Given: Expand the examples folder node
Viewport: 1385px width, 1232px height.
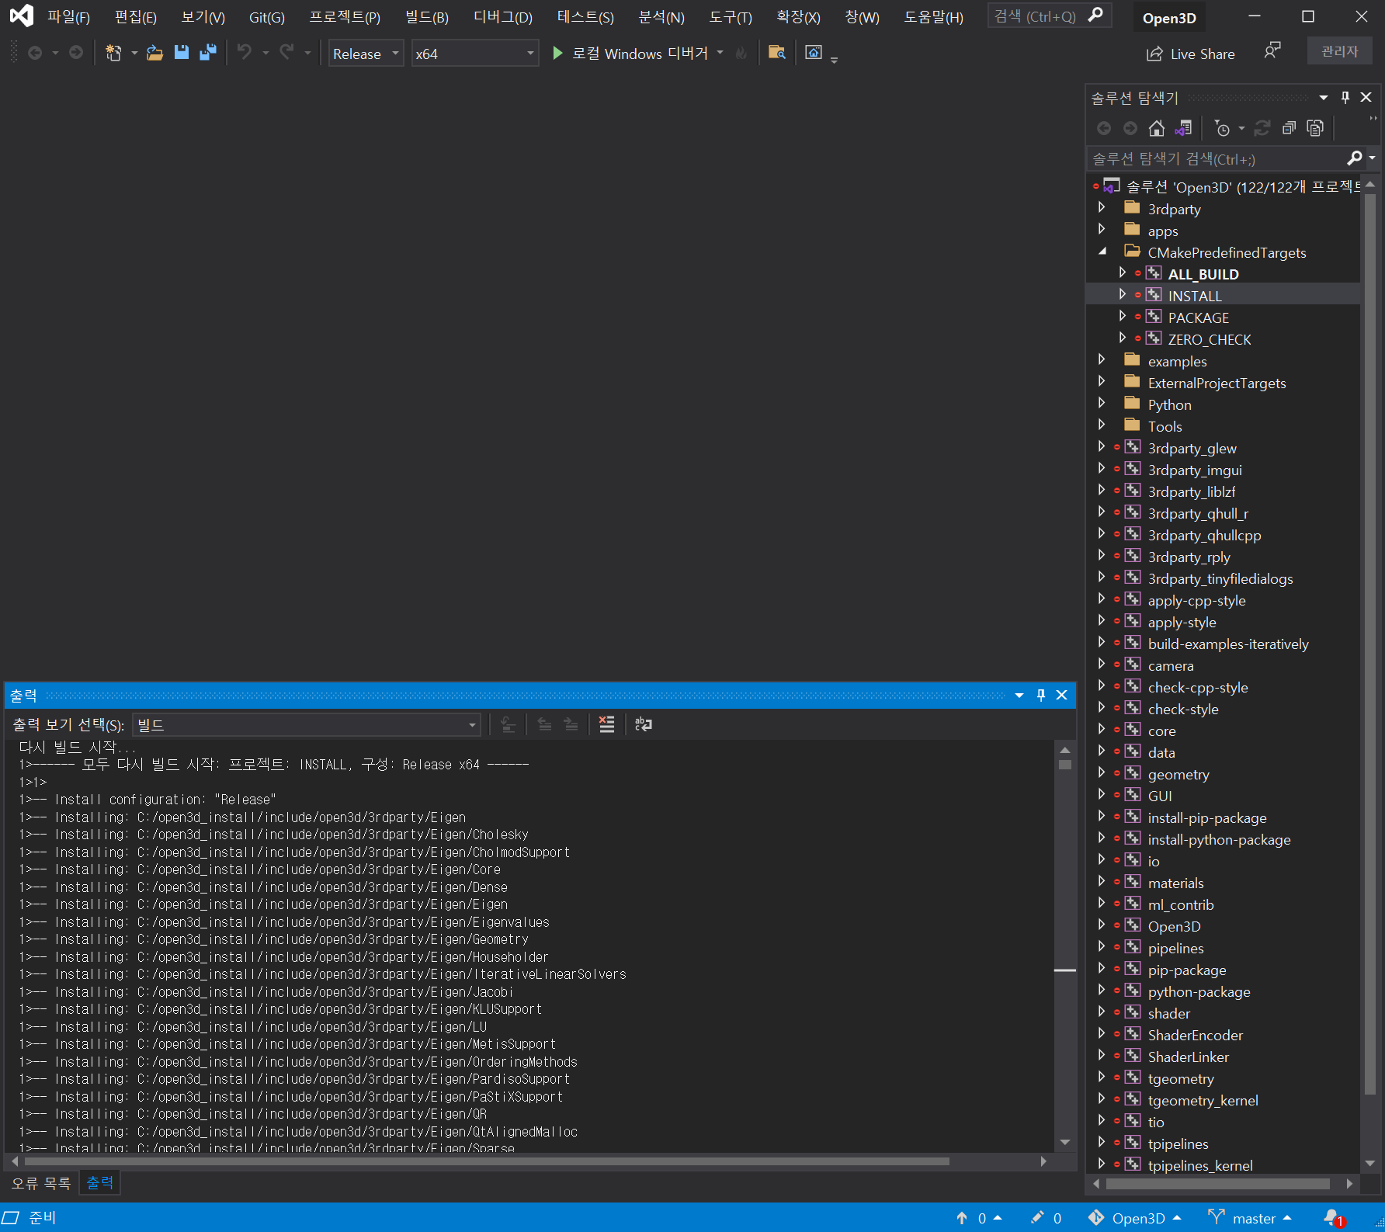Looking at the screenshot, I should (1102, 360).
